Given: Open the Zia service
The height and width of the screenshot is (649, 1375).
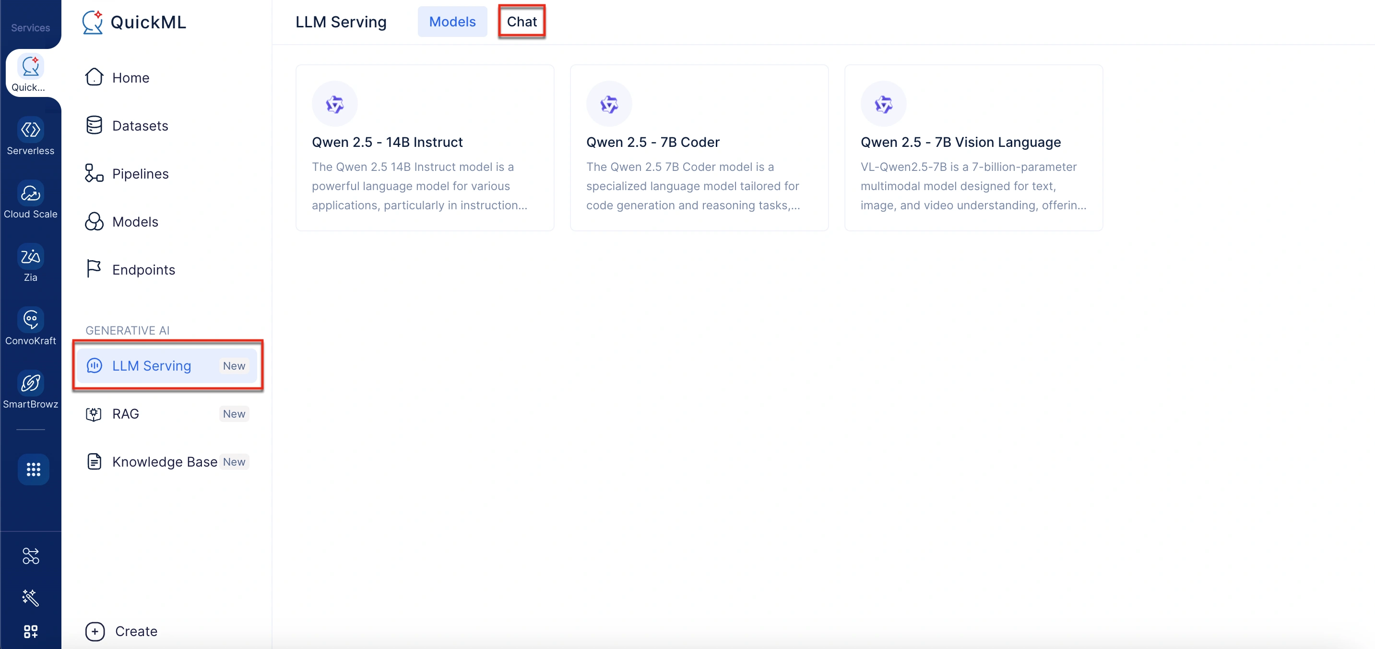Looking at the screenshot, I should (x=30, y=263).
